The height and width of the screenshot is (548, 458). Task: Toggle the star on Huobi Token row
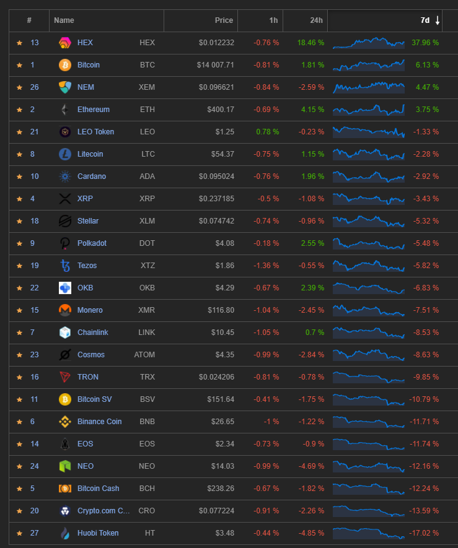(20, 533)
